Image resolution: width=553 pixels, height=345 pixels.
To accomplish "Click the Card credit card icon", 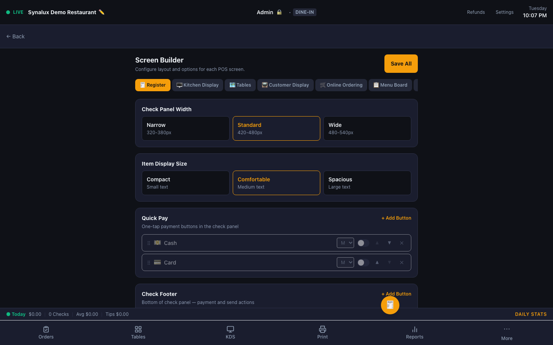I will point(157,262).
